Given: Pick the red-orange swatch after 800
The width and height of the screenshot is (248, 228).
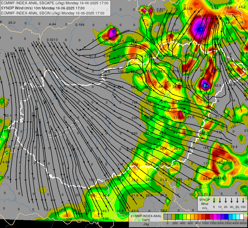Looking at the screenshot, I should point(200,217).
